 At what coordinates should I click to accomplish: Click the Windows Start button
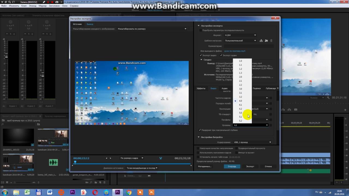tap(5, 192)
